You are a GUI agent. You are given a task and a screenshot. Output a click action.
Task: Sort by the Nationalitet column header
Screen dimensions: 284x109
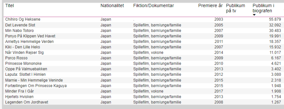coord(112,6)
